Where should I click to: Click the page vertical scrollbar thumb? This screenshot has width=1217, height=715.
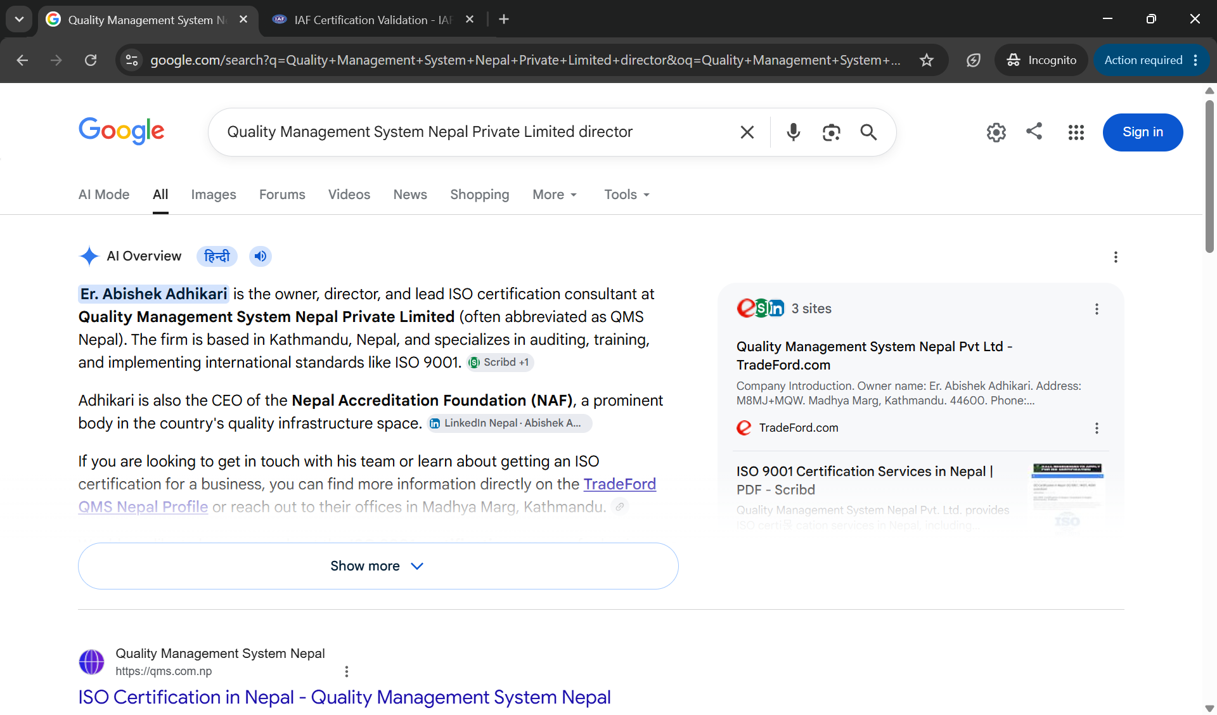[1209, 176]
